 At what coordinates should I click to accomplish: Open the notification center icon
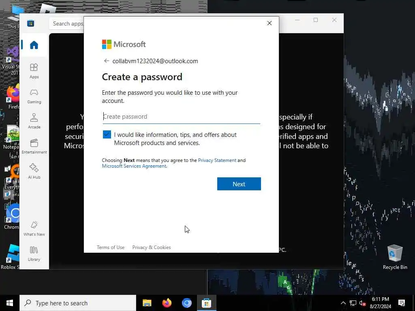point(402,303)
